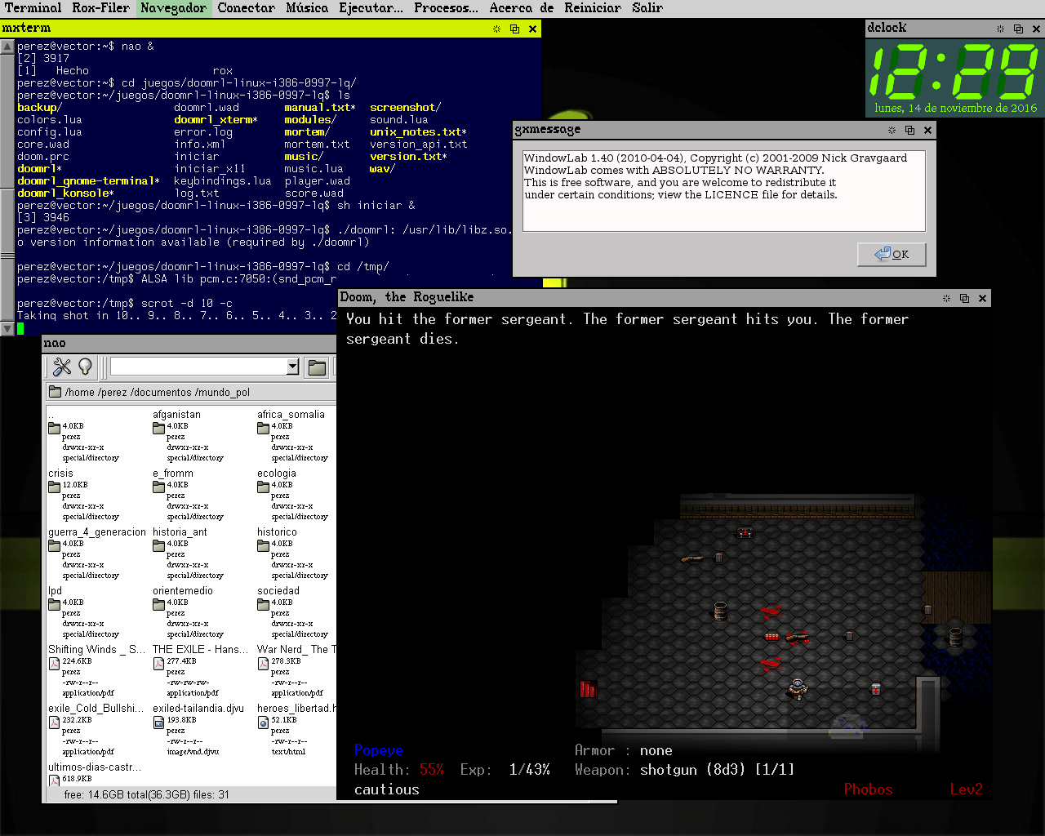The height and width of the screenshot is (836, 1045).
Task: Select the historico folder icon
Action: point(263,545)
